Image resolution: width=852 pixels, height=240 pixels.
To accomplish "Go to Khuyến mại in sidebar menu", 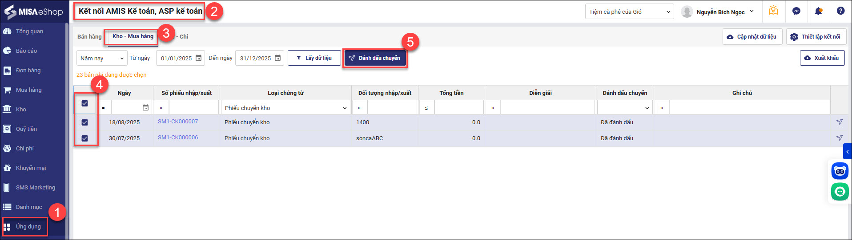I will 31,168.
